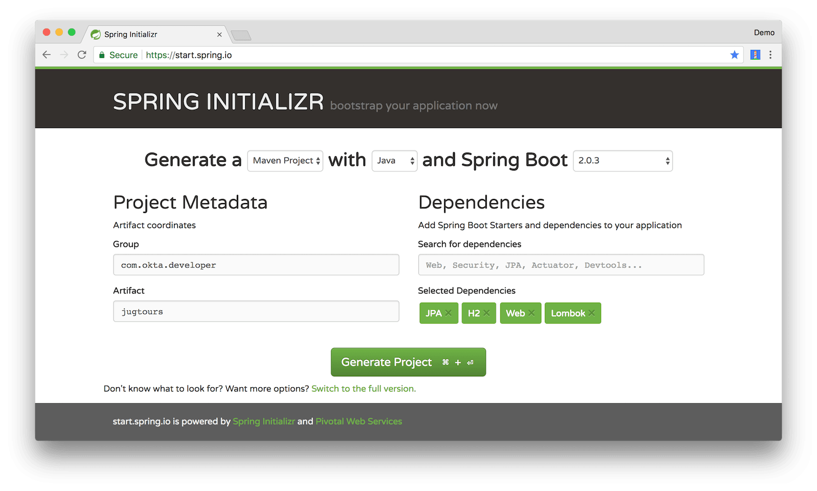The image size is (817, 491).
Task: Click the Secure site info label
Action: pyautogui.click(x=124, y=55)
